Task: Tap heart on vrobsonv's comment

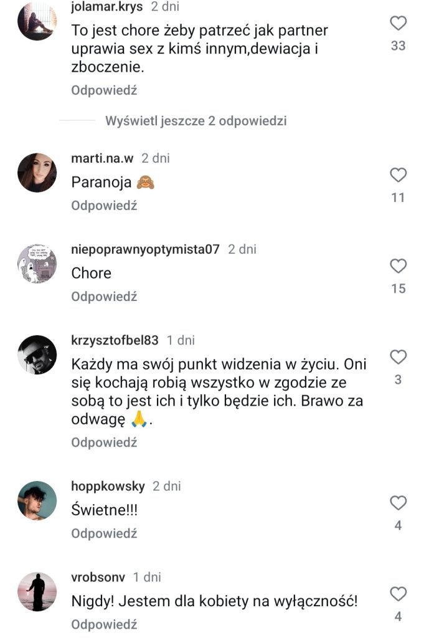Action: click(398, 594)
